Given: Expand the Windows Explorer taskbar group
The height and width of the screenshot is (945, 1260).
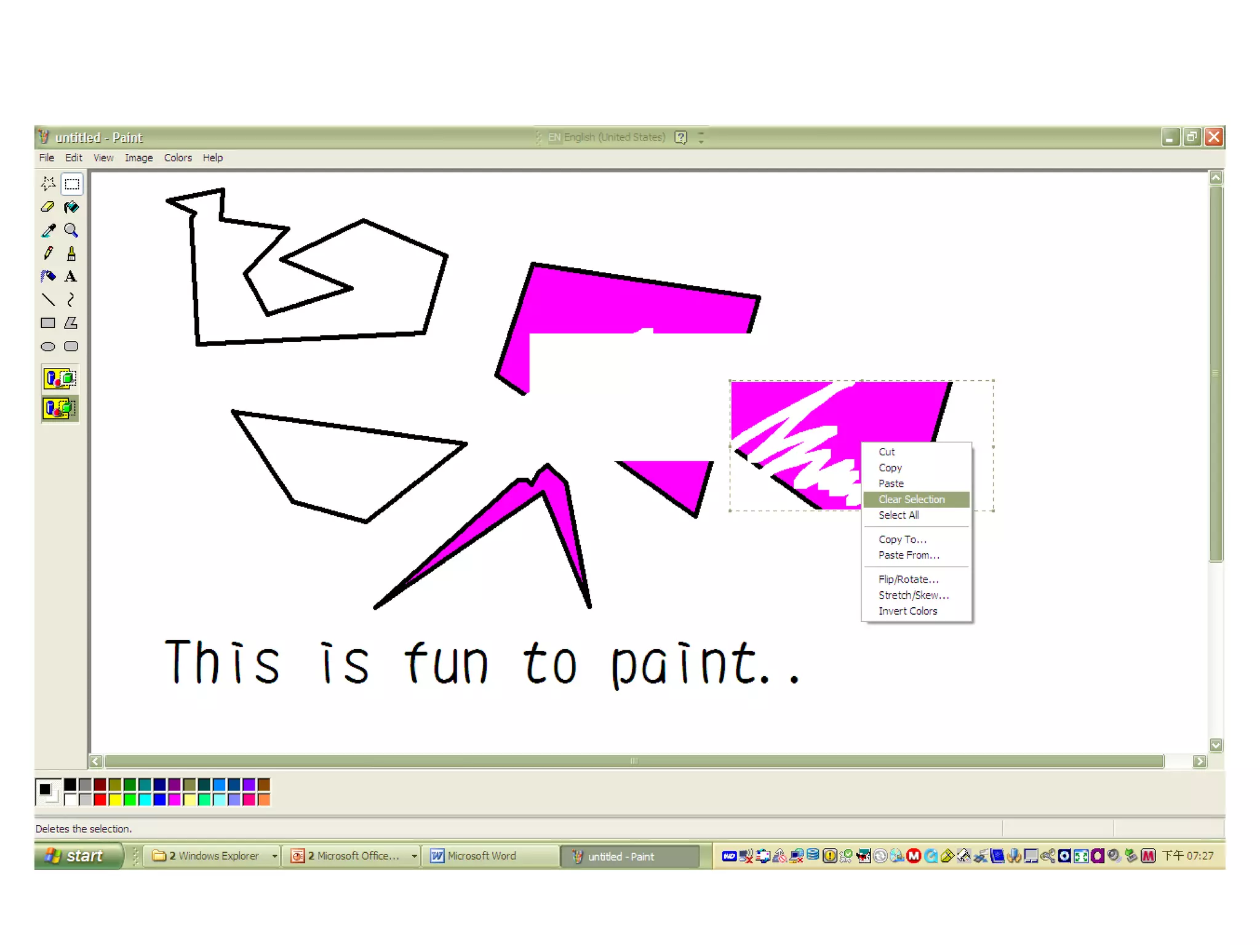Looking at the screenshot, I should click(x=274, y=856).
